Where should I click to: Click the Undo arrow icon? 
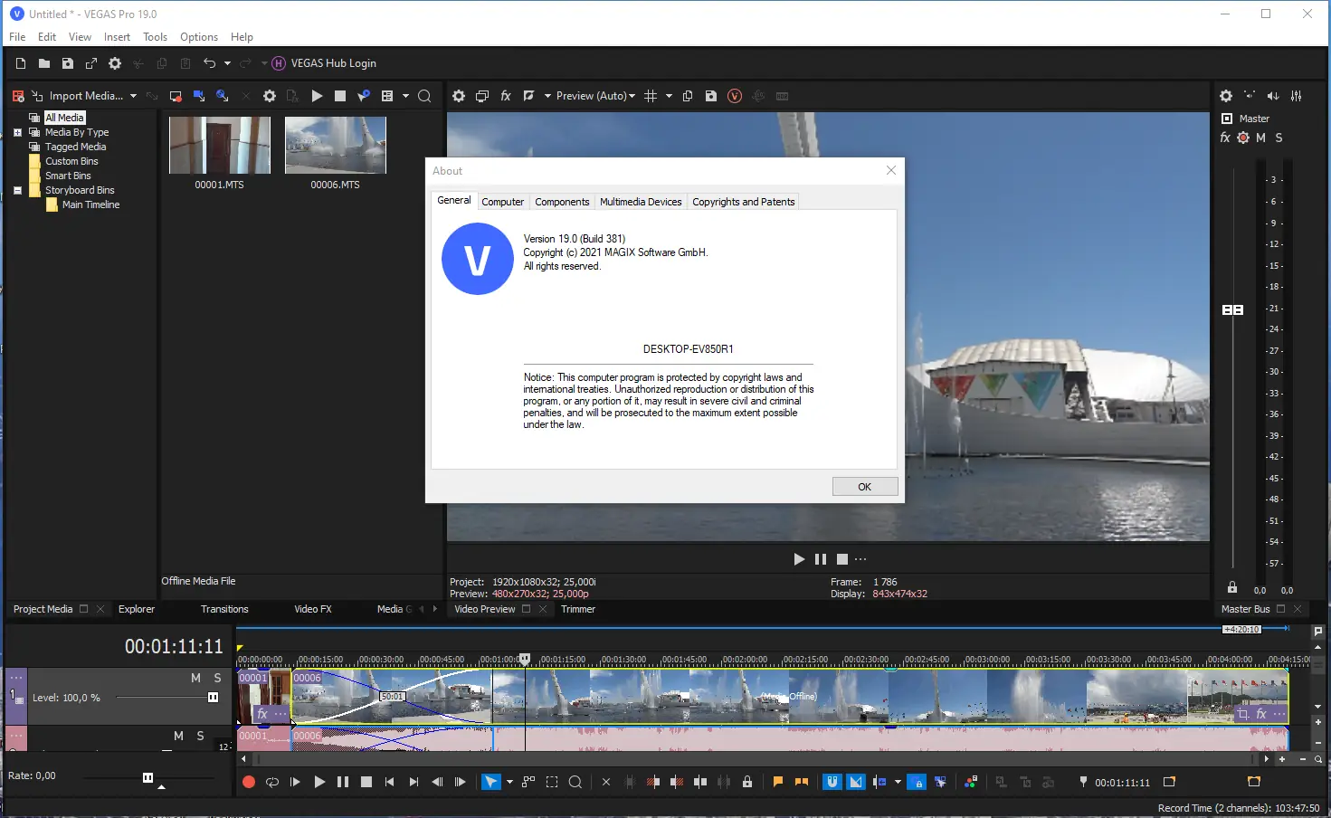coord(210,63)
